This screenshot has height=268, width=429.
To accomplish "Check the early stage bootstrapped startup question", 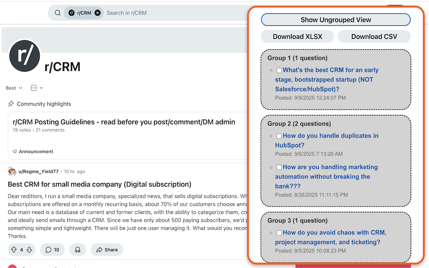I will (279, 70).
